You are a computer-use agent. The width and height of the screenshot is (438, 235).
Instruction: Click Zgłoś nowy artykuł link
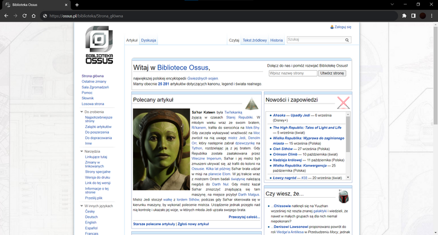click(x=193, y=224)
